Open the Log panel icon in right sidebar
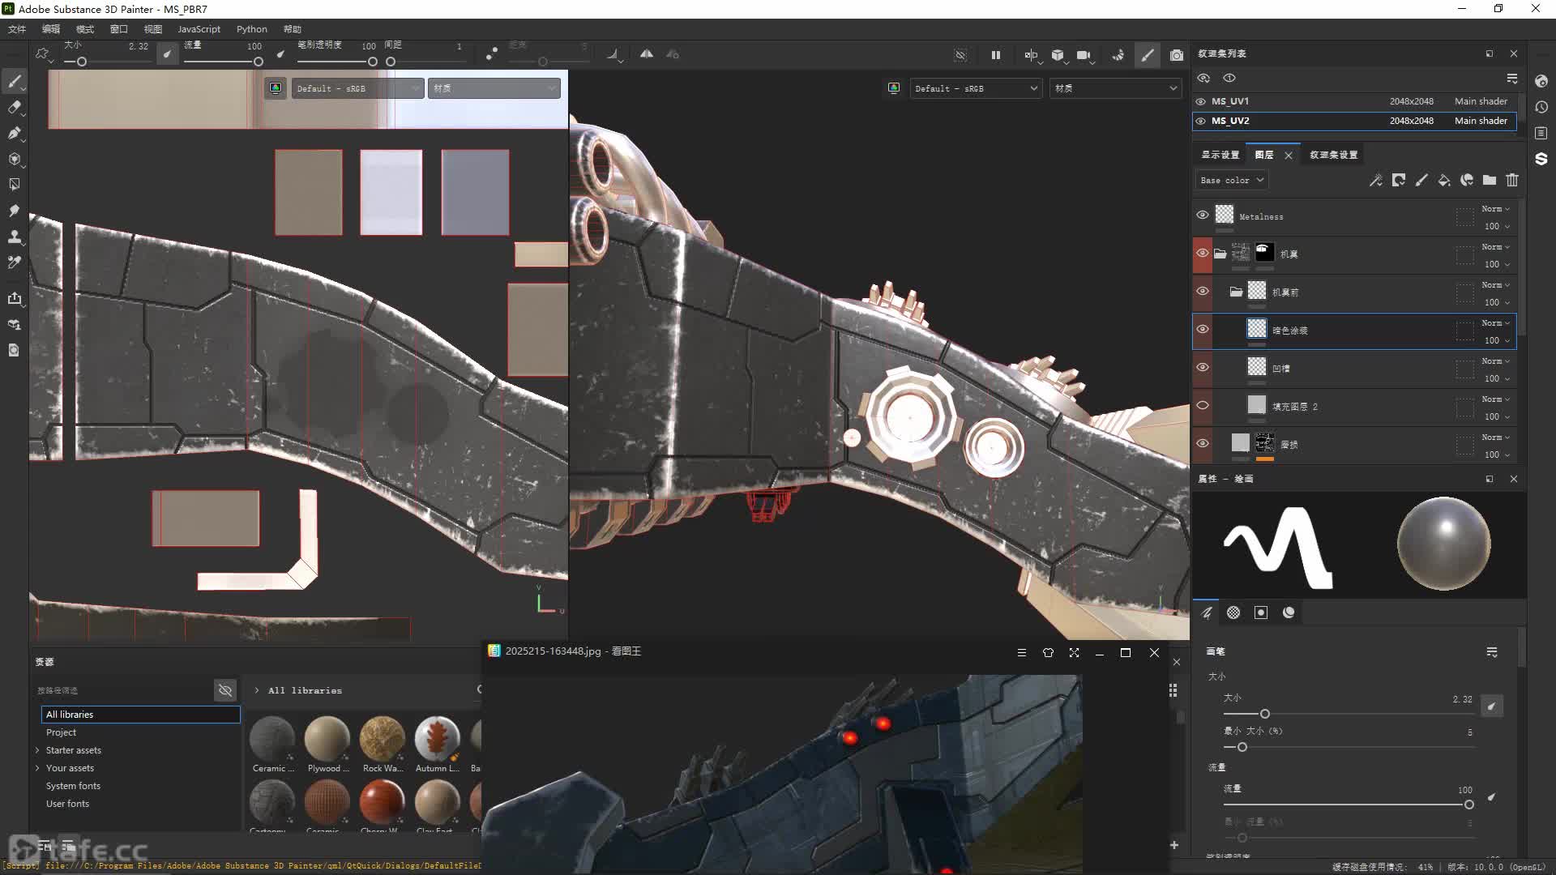This screenshot has height=875, width=1556. pos(1541,133)
